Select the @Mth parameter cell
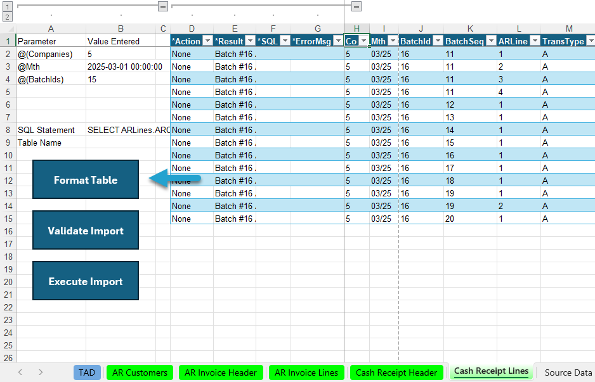Image resolution: width=595 pixels, height=382 pixels. coord(51,67)
